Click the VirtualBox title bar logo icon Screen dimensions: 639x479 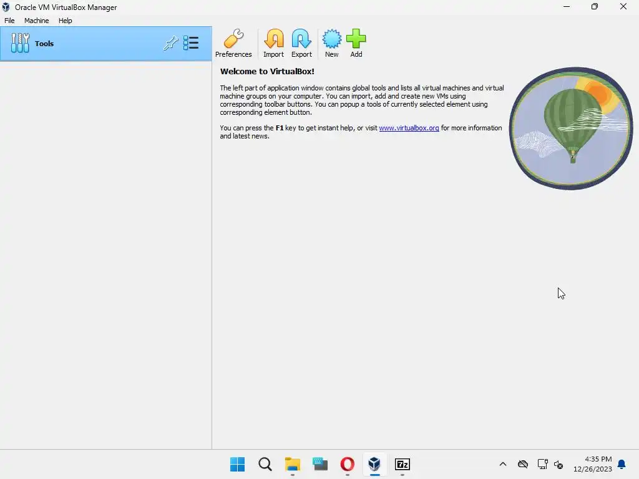(6, 7)
